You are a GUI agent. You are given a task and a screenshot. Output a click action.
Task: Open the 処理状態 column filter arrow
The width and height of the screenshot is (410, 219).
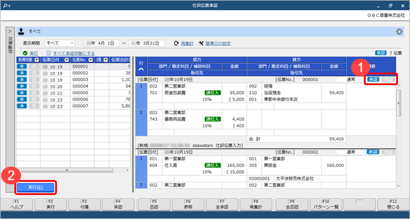point(37,60)
